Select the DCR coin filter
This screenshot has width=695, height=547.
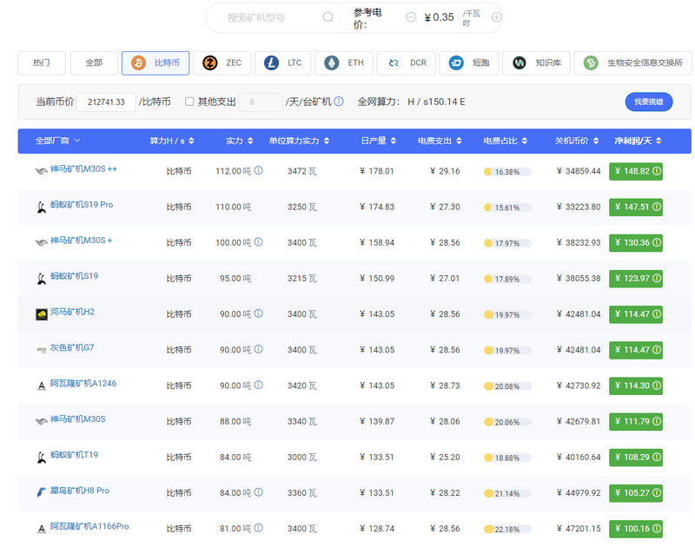407,63
